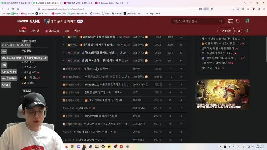The image size is (267, 150).
Task: Open the 새 폴더 bookmark folder
Action: [106, 14]
